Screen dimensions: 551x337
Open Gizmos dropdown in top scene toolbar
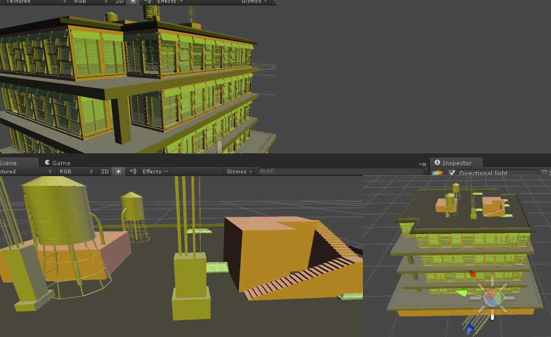pyautogui.click(x=254, y=2)
